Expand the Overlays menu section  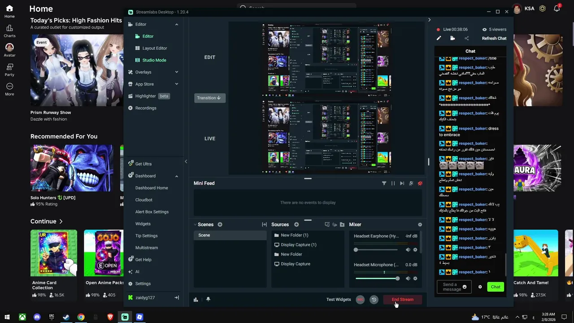coord(177,72)
